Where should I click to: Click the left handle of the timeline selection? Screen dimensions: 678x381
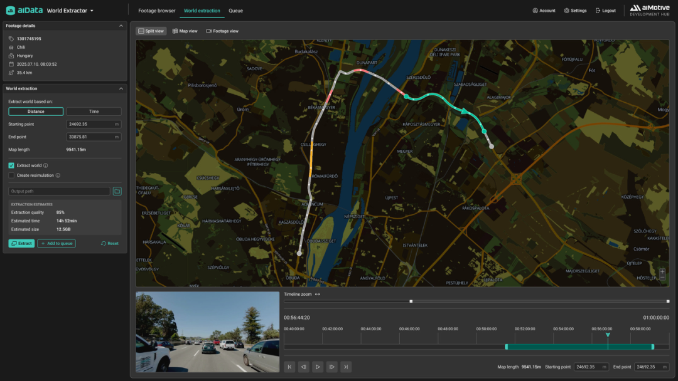507,347
